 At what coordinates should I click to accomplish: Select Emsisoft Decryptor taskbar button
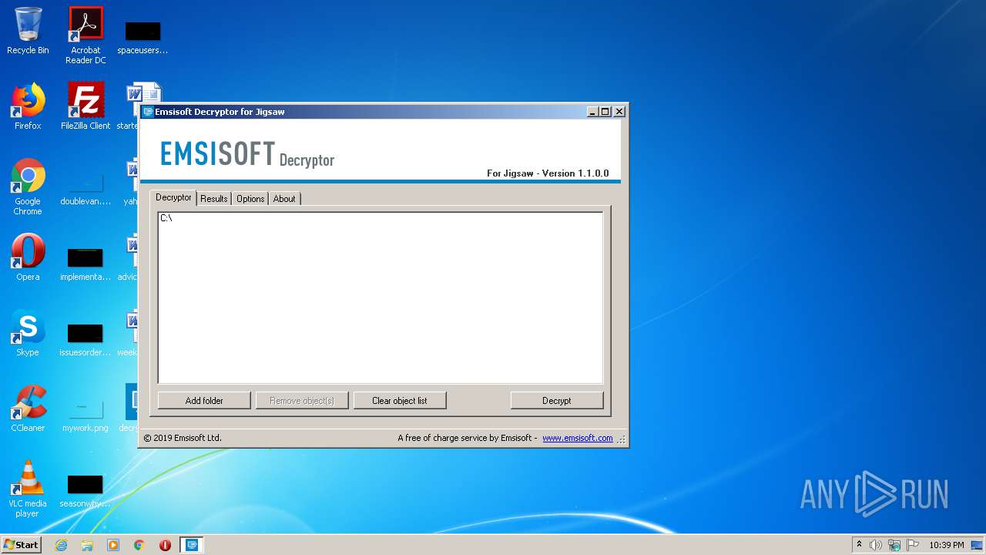192,545
